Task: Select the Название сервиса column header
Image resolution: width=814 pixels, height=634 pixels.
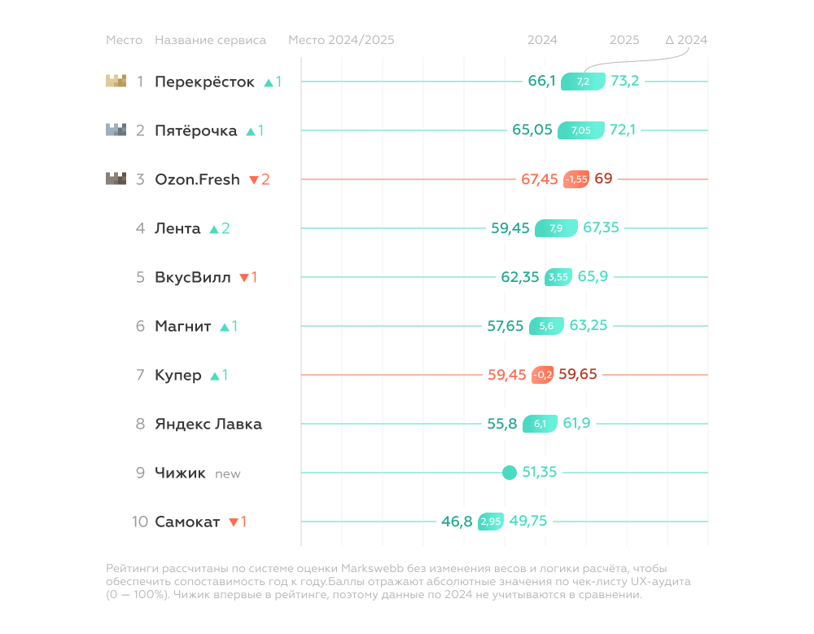Action: pyautogui.click(x=210, y=40)
